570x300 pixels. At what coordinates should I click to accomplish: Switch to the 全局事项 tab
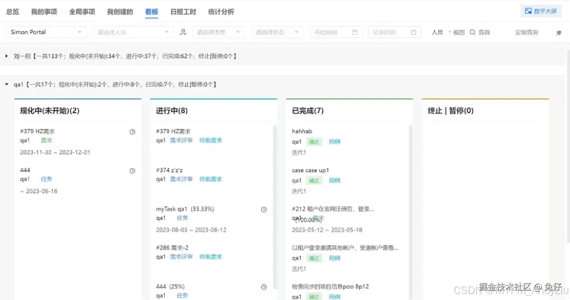[82, 12]
